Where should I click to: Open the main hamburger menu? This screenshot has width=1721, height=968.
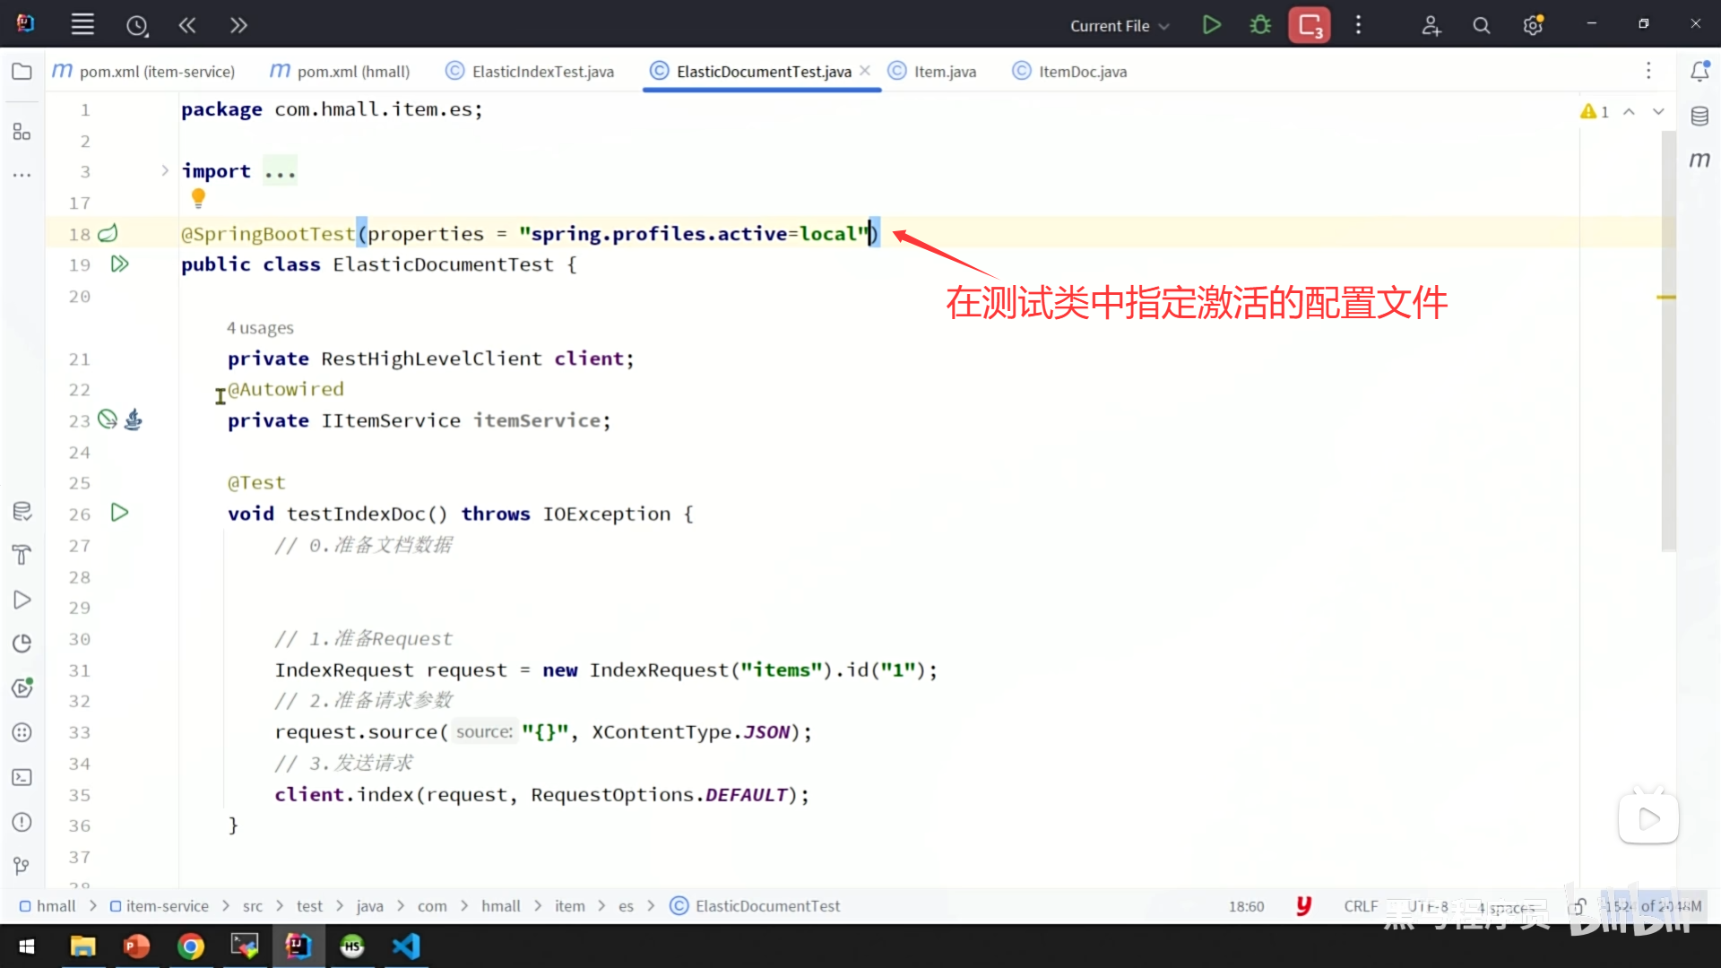pyautogui.click(x=82, y=25)
